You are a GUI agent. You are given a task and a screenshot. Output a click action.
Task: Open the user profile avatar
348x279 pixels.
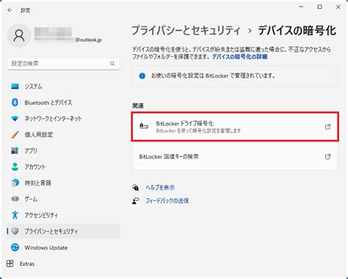[x=19, y=36]
